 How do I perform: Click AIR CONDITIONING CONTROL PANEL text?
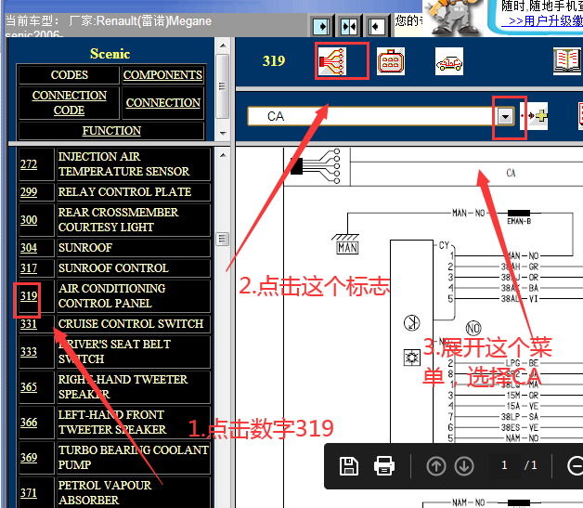[112, 296]
